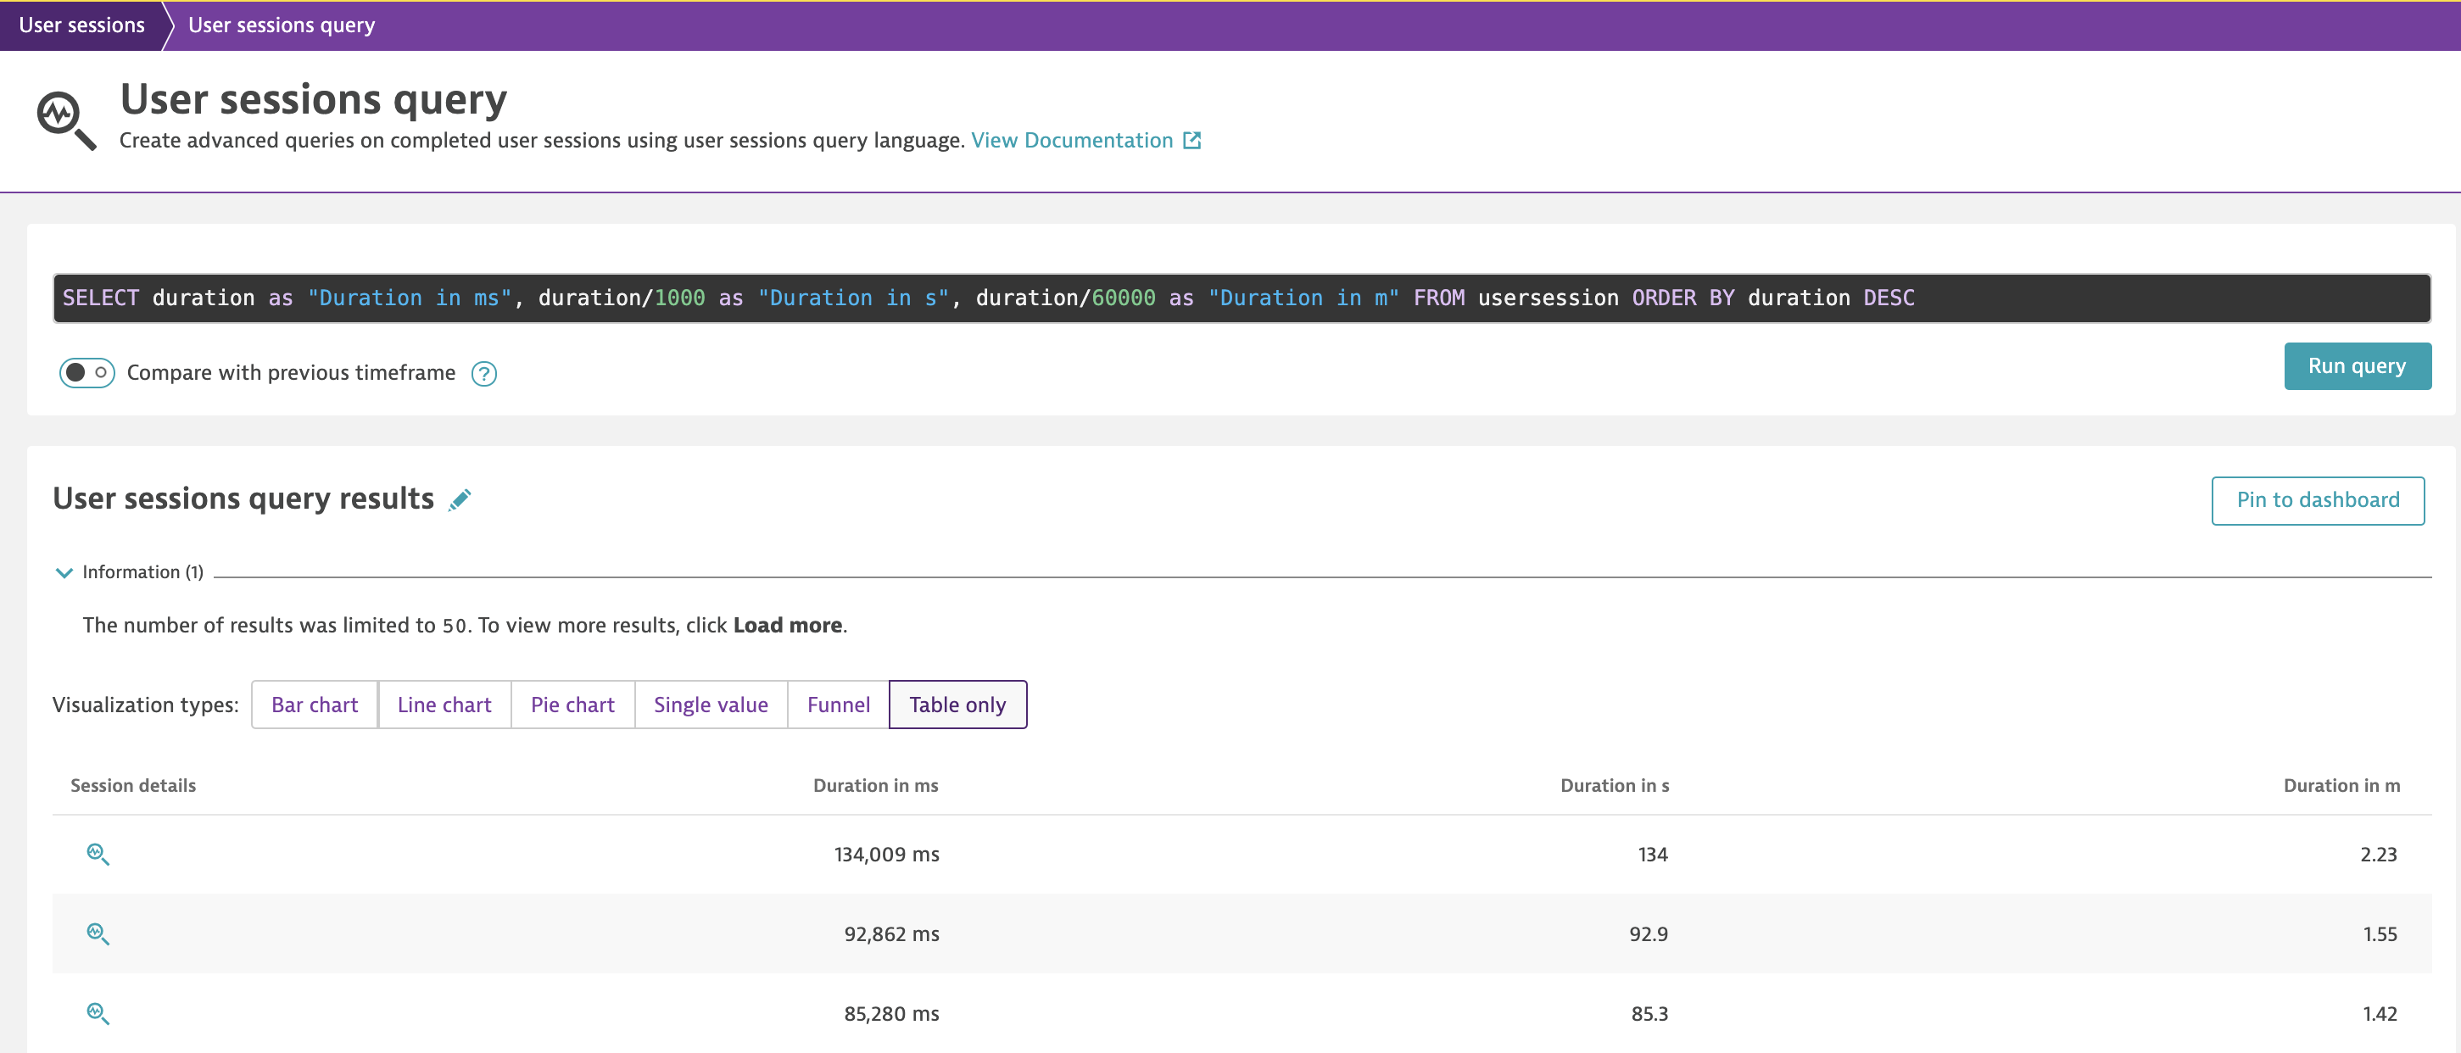Screen dimensions: 2461x1053
Task: Toggle Compare with previous timeframe switch
Action: click(86, 373)
